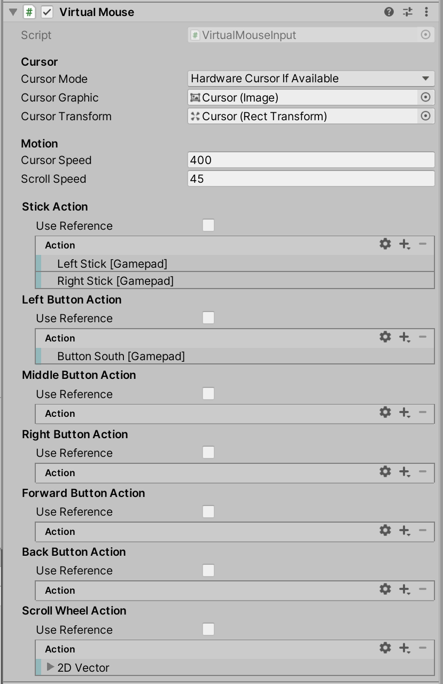Add binding to Forward Button Action
Viewport: 443px width, 684px height.
click(404, 530)
